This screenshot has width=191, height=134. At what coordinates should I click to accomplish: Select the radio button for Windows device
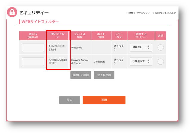click(161, 48)
